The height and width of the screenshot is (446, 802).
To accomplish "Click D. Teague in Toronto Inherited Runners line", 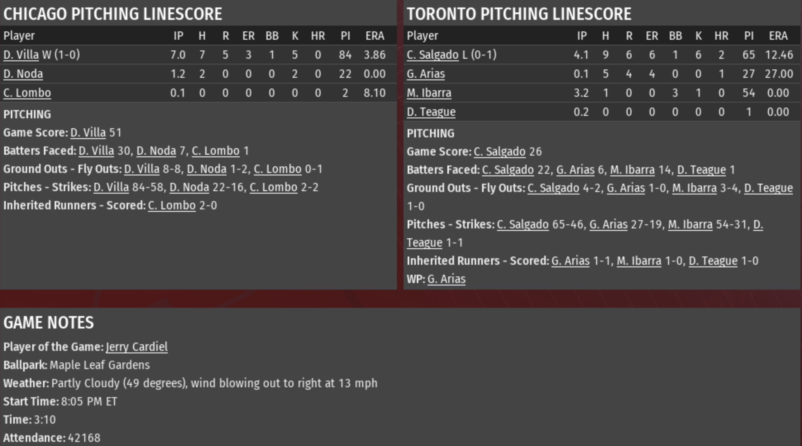I will tap(713, 261).
